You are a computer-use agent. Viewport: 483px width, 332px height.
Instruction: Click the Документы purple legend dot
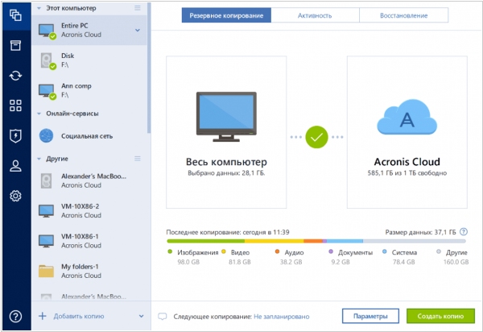click(331, 252)
